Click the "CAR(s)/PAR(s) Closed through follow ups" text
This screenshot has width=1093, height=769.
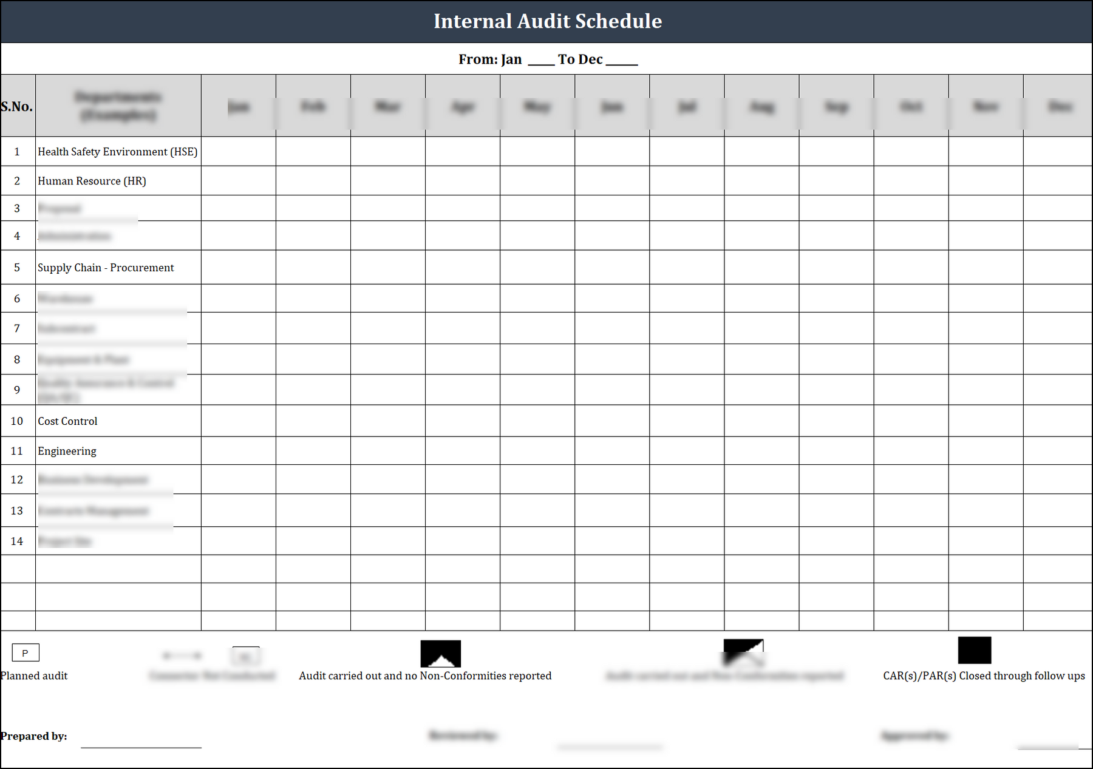[x=984, y=676]
